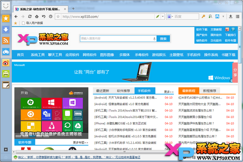Click the vertical scrollbar thumb
This screenshot has height=162, width=243.
coord(240,47)
